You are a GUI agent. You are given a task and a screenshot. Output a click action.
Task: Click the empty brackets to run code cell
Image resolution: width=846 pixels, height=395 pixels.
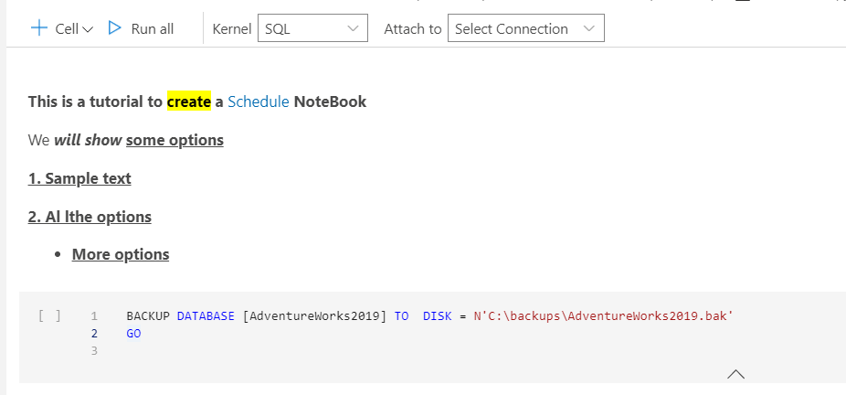point(50,316)
